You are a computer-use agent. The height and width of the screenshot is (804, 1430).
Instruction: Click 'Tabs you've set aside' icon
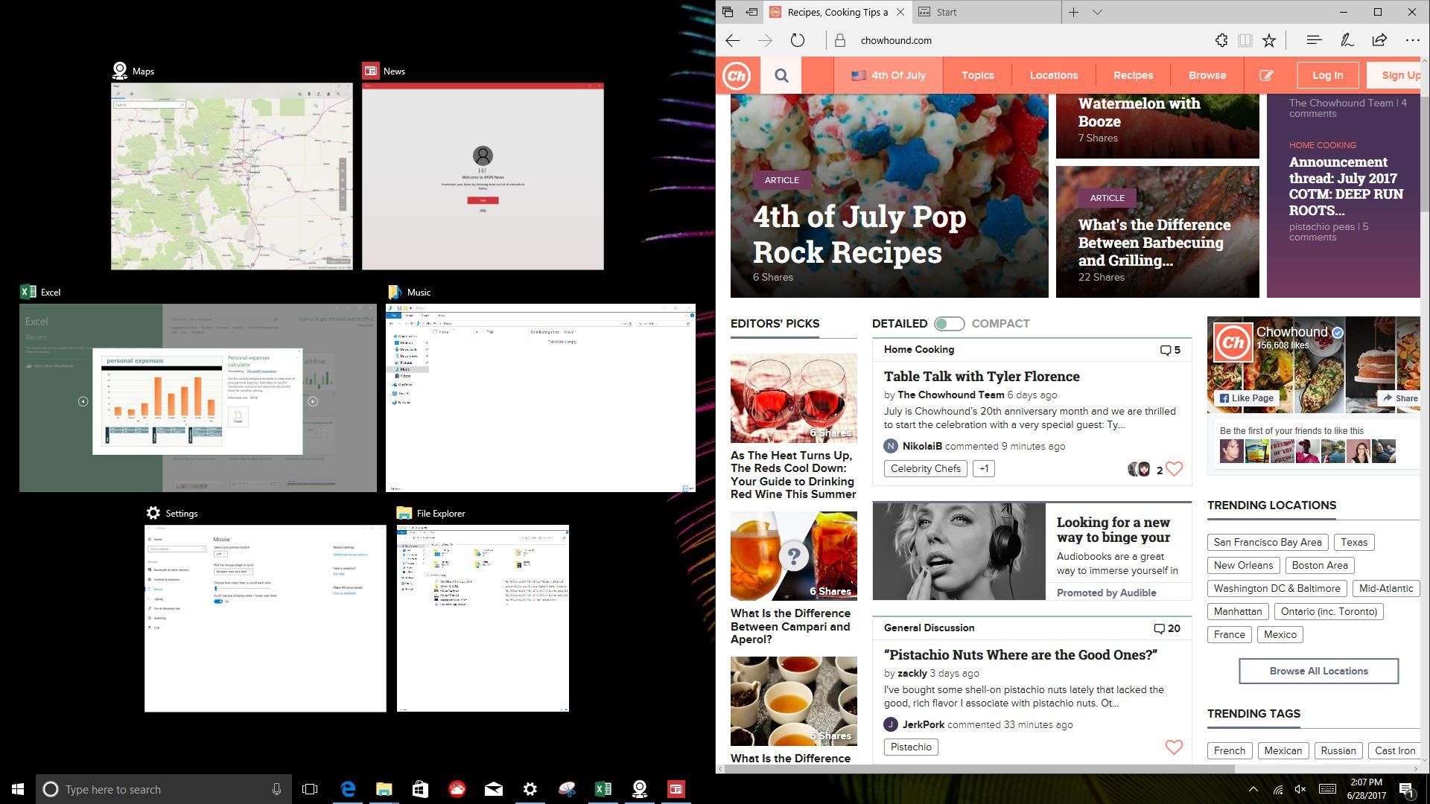728,12
